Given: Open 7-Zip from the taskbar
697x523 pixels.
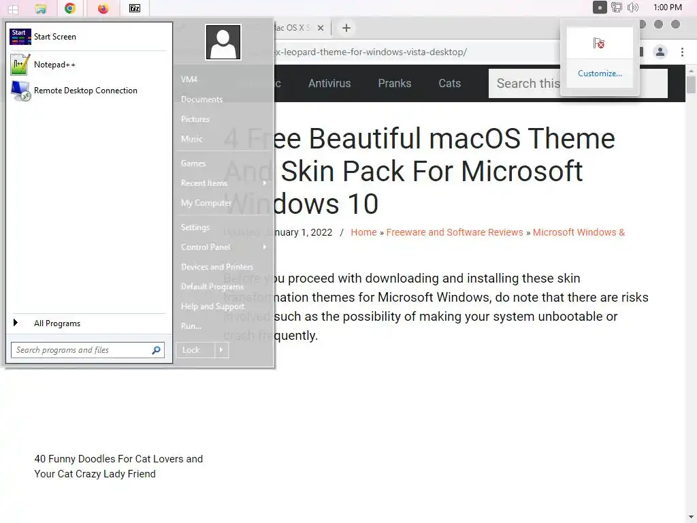Looking at the screenshot, I should click(x=134, y=8).
